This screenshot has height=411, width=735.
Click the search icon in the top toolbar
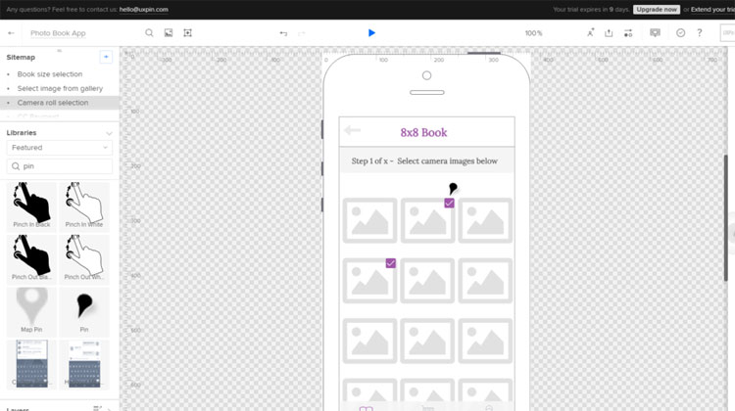pyautogui.click(x=149, y=33)
